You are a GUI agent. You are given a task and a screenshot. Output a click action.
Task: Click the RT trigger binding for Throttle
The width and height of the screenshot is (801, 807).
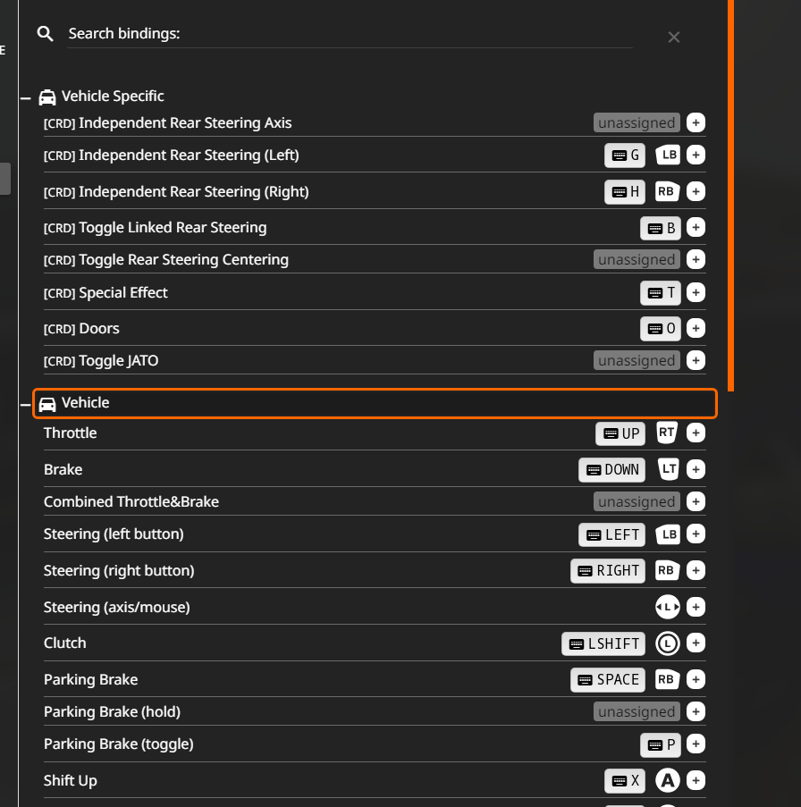pyautogui.click(x=667, y=433)
